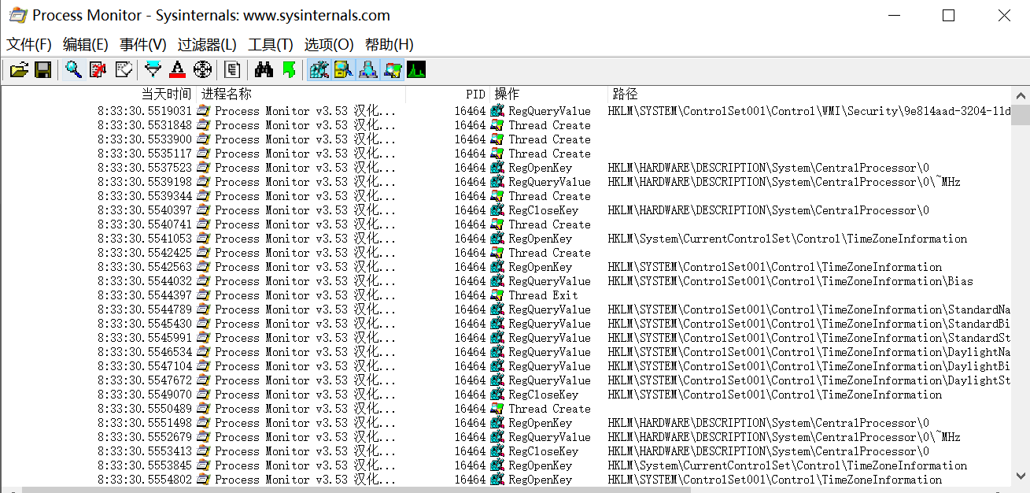
Task: Click the Open log file toolbar icon
Action: [19, 70]
